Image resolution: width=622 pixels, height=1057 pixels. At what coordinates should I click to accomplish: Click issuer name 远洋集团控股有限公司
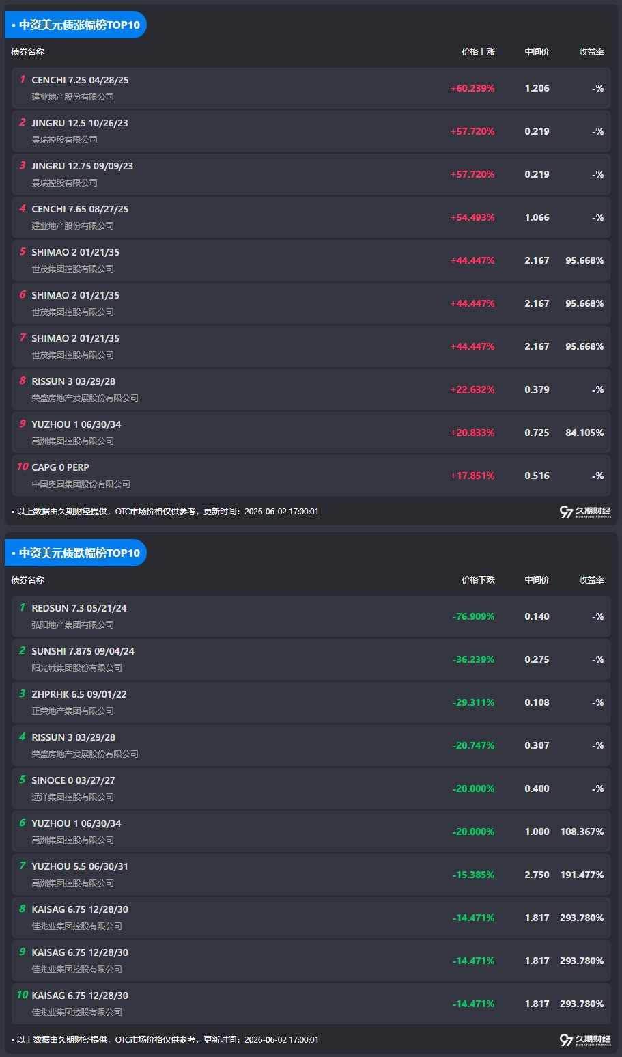pos(72,797)
